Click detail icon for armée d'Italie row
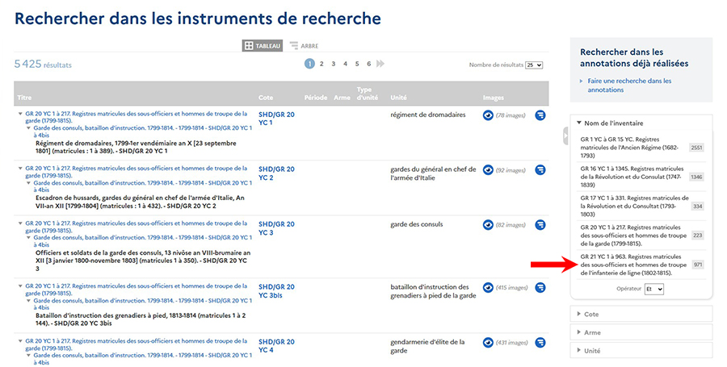Image resolution: width=727 pixels, height=367 pixels. point(540,170)
